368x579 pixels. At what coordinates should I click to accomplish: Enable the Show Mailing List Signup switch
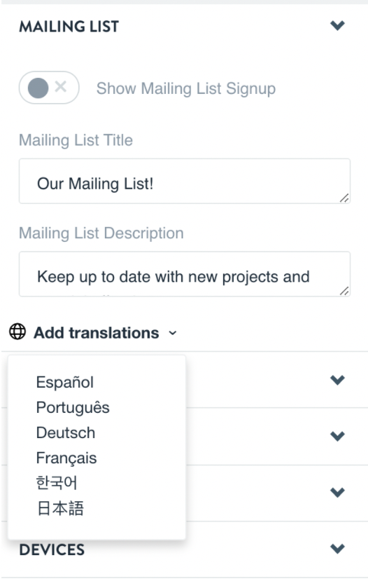(x=49, y=88)
